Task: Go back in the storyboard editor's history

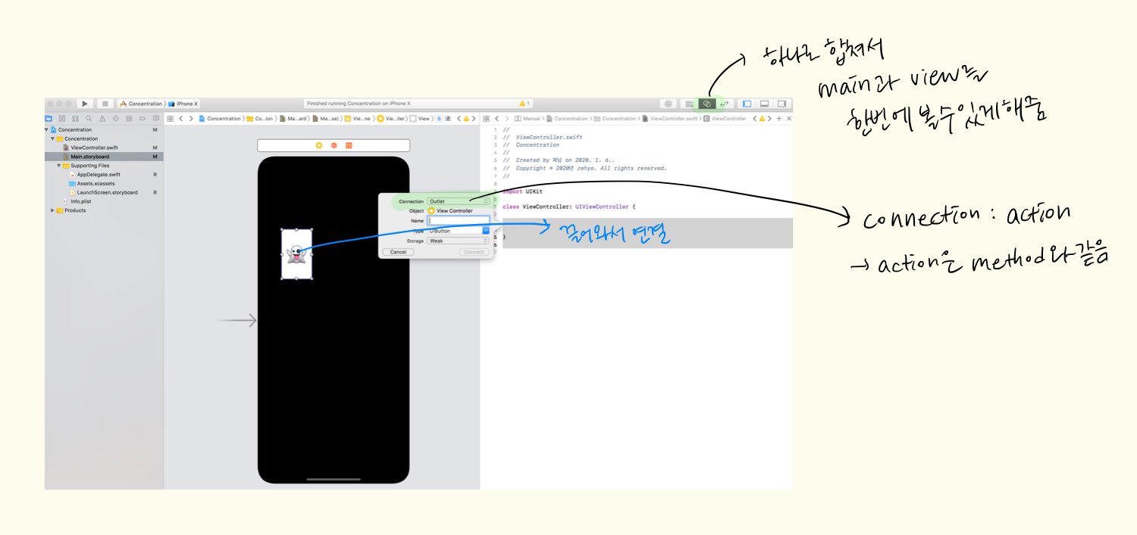Action: (x=181, y=119)
